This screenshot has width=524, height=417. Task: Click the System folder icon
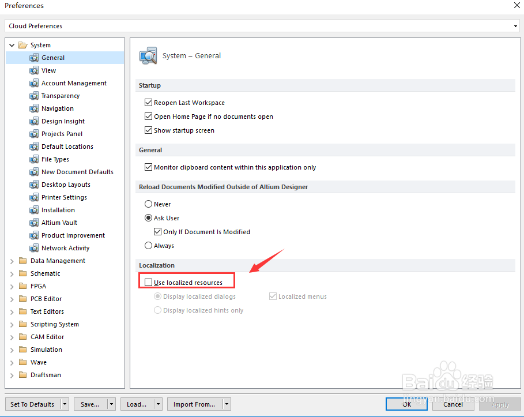[22, 45]
